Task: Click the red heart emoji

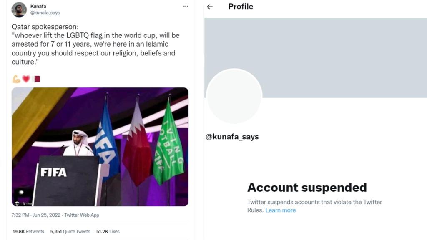Action: [26, 79]
